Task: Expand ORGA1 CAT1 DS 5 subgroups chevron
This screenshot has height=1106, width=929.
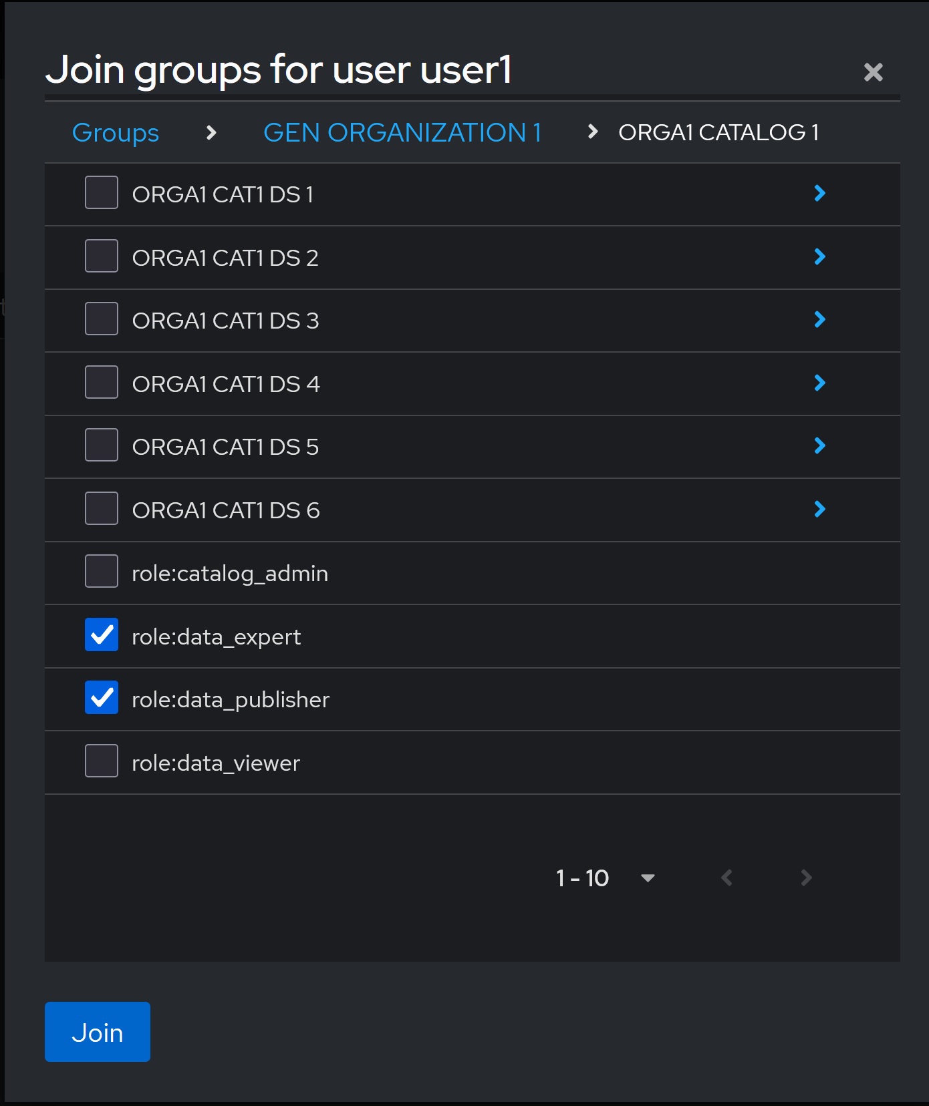Action: click(820, 445)
